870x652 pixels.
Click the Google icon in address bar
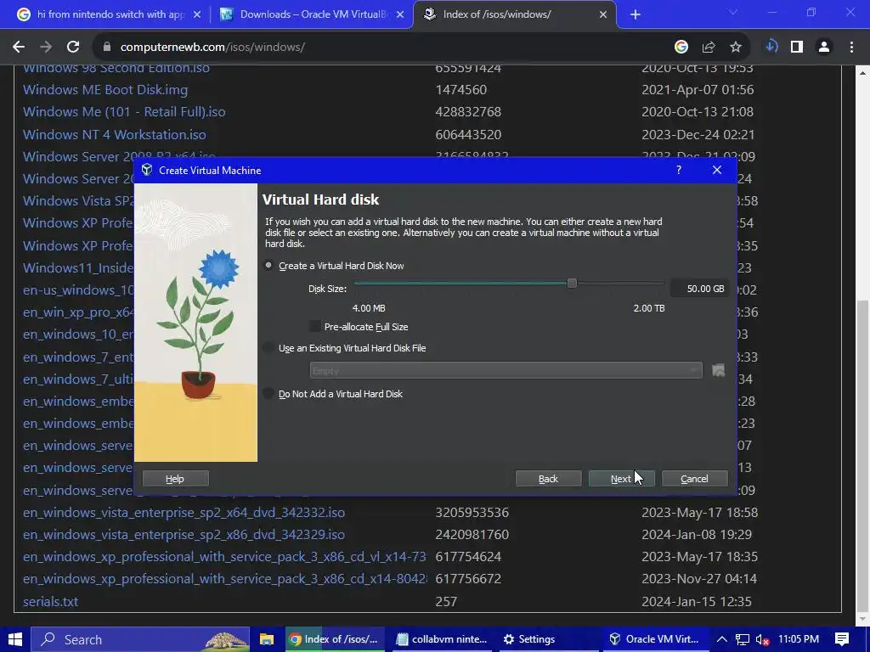coord(681,48)
